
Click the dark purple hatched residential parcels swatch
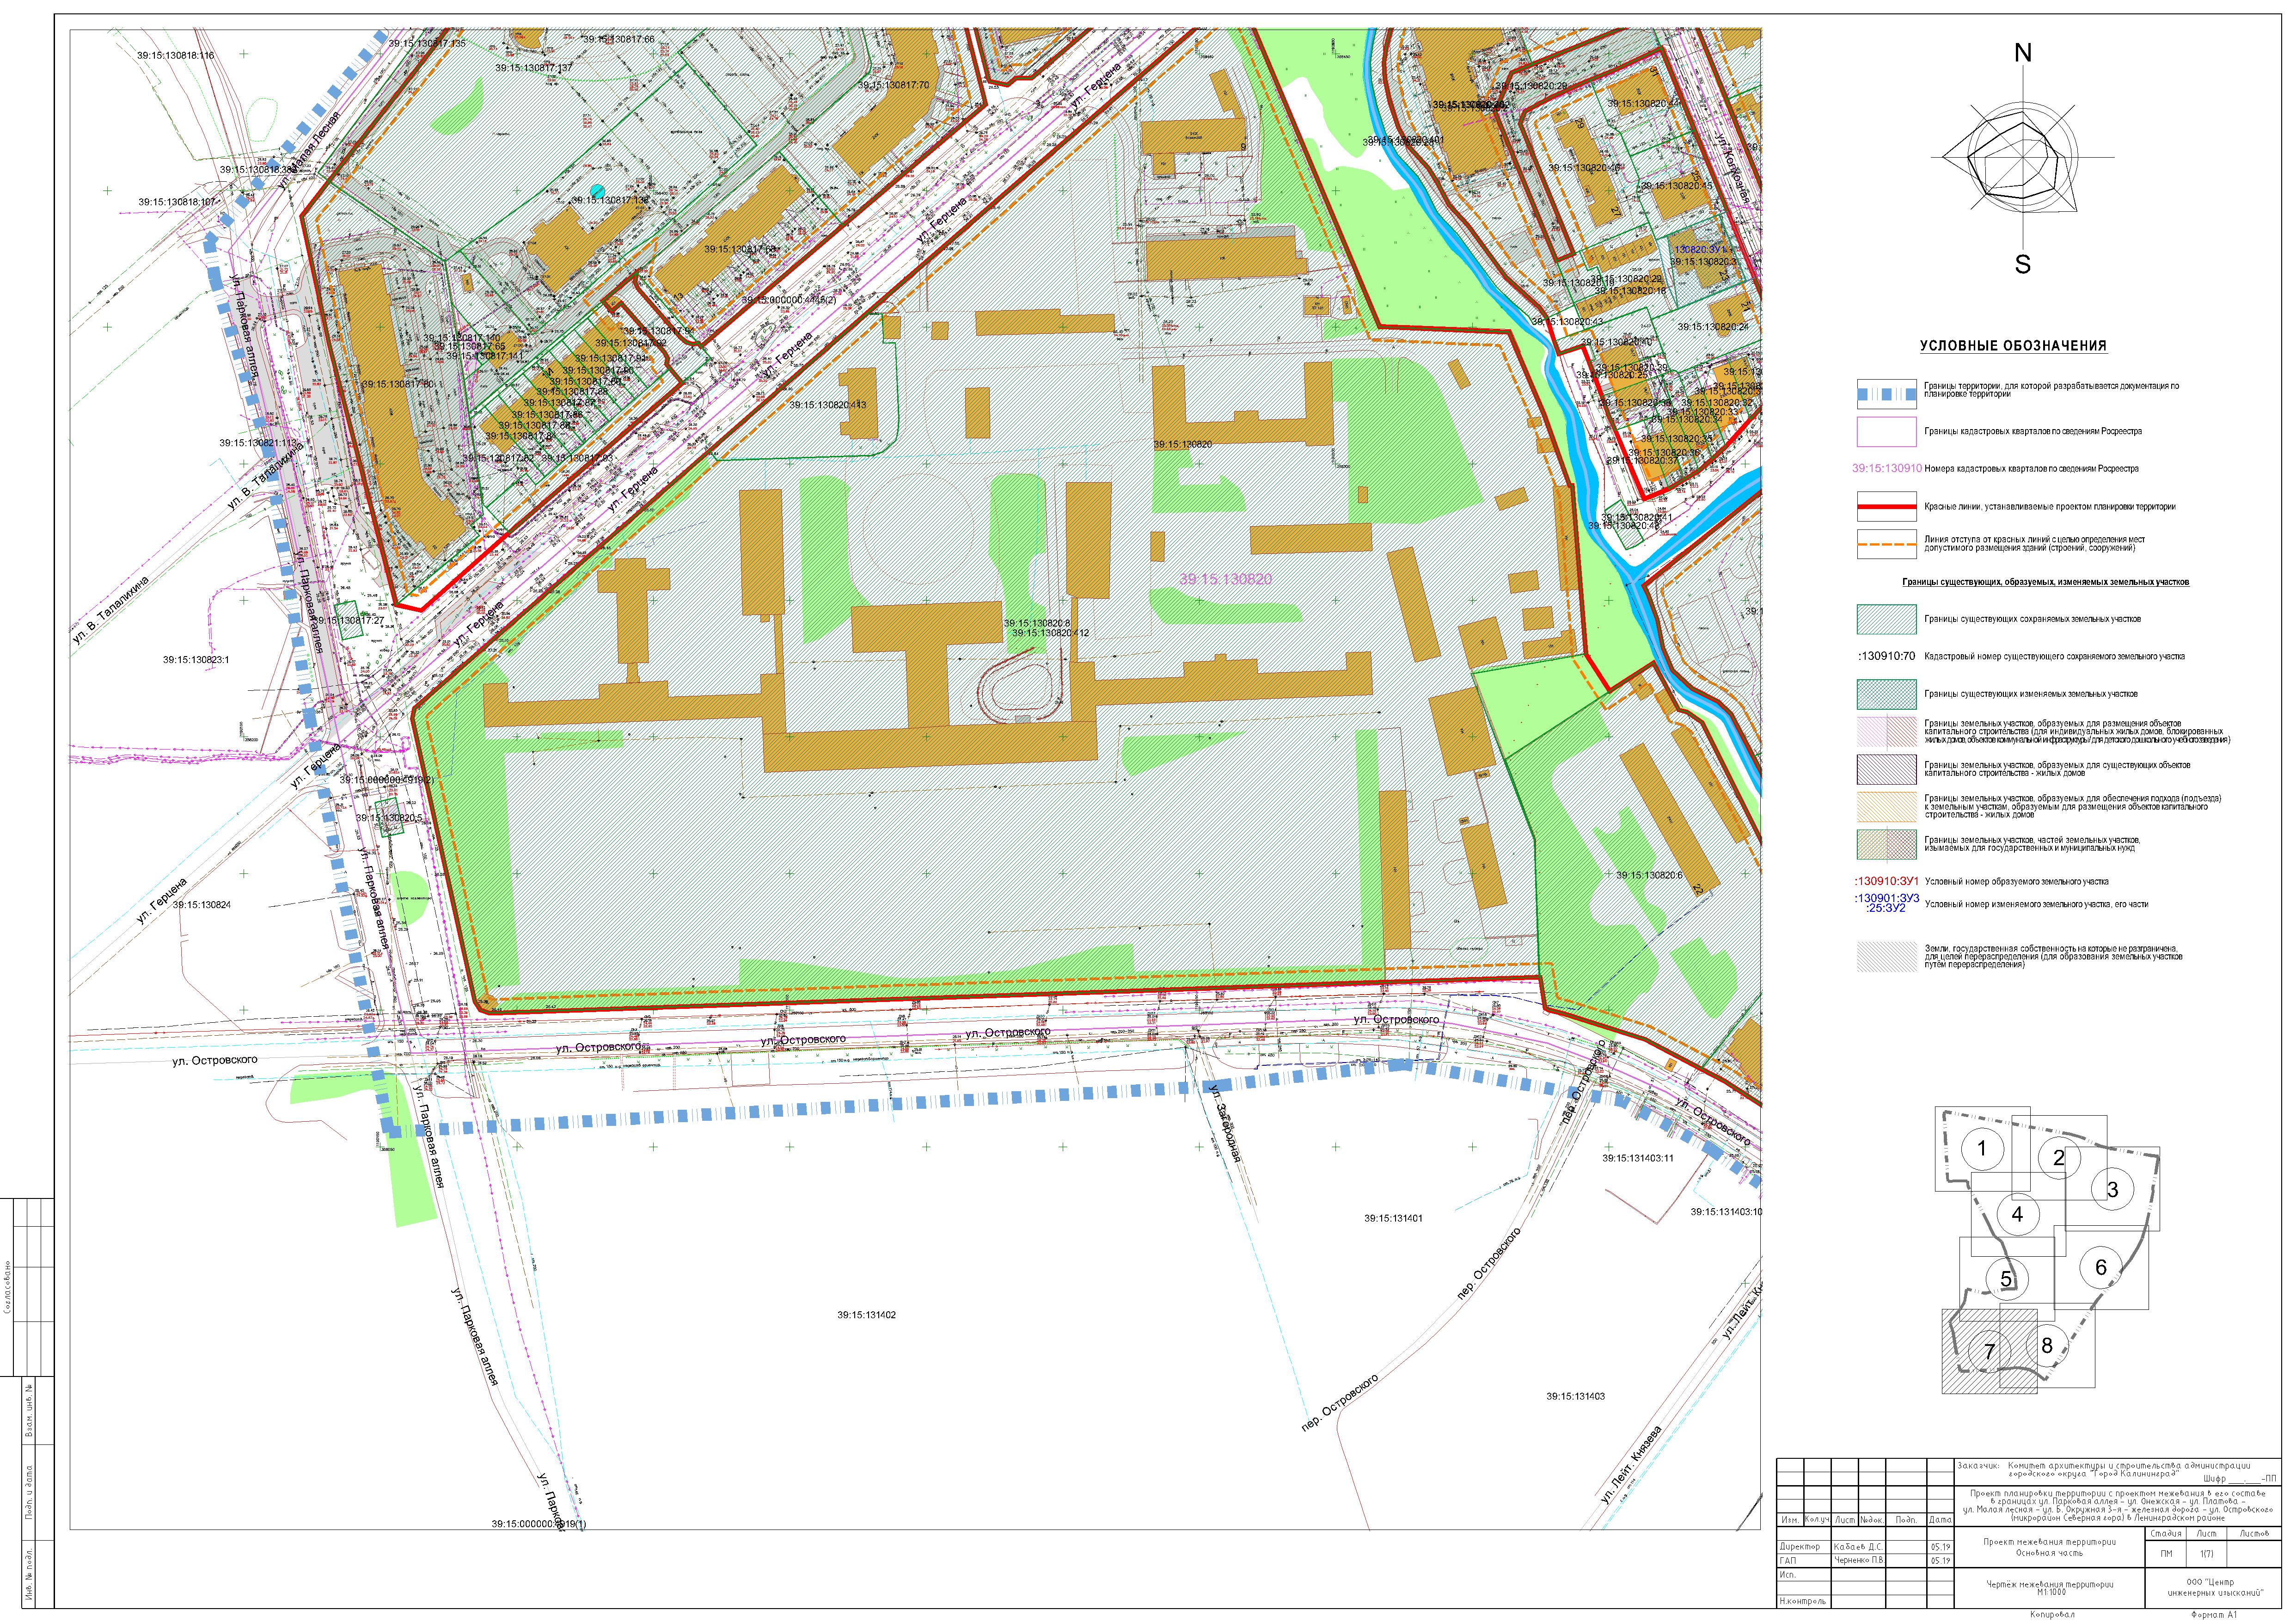click(x=1886, y=769)
